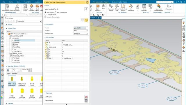Select the Add Instance radio button
186x105 pixels.
tap(45, 12)
